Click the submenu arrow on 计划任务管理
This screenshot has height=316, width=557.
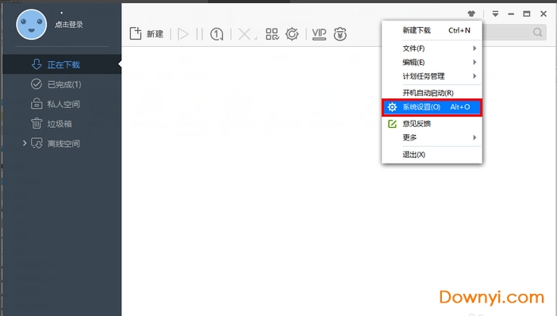(474, 76)
